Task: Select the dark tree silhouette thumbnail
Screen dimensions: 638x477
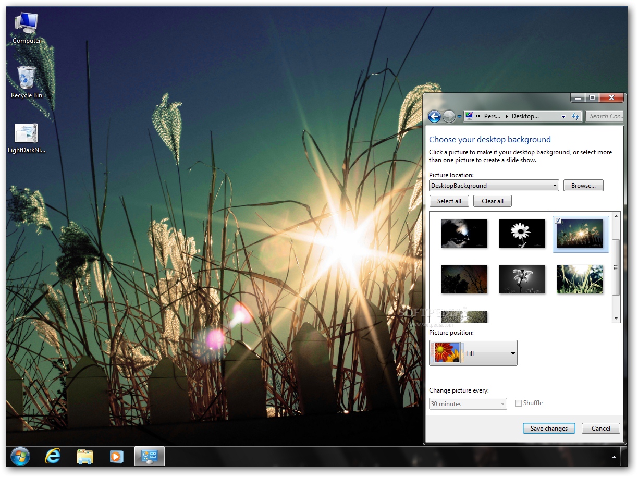Action: (464, 279)
